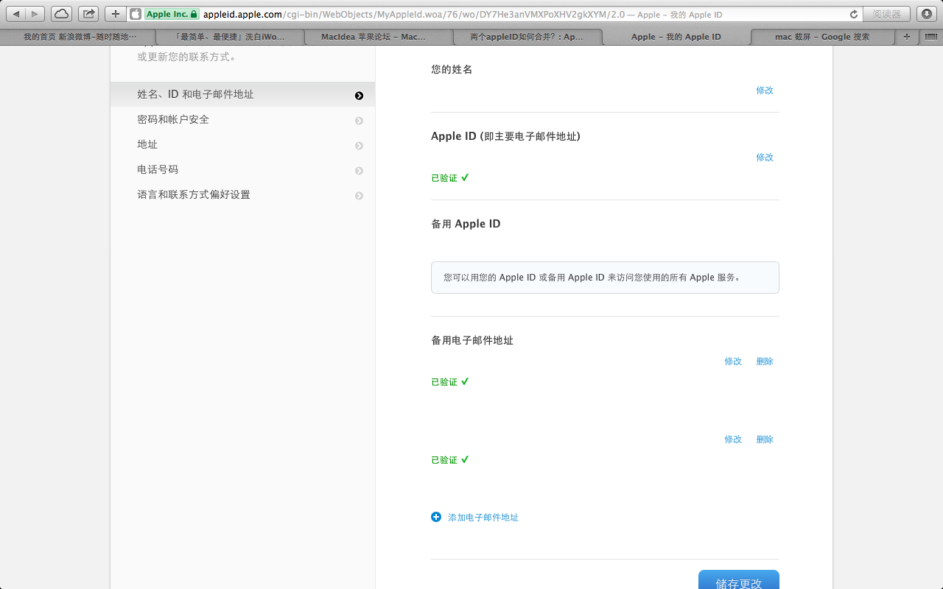The height and width of the screenshot is (589, 943).
Task: Click 删除 for first backup email
Action: click(x=765, y=361)
